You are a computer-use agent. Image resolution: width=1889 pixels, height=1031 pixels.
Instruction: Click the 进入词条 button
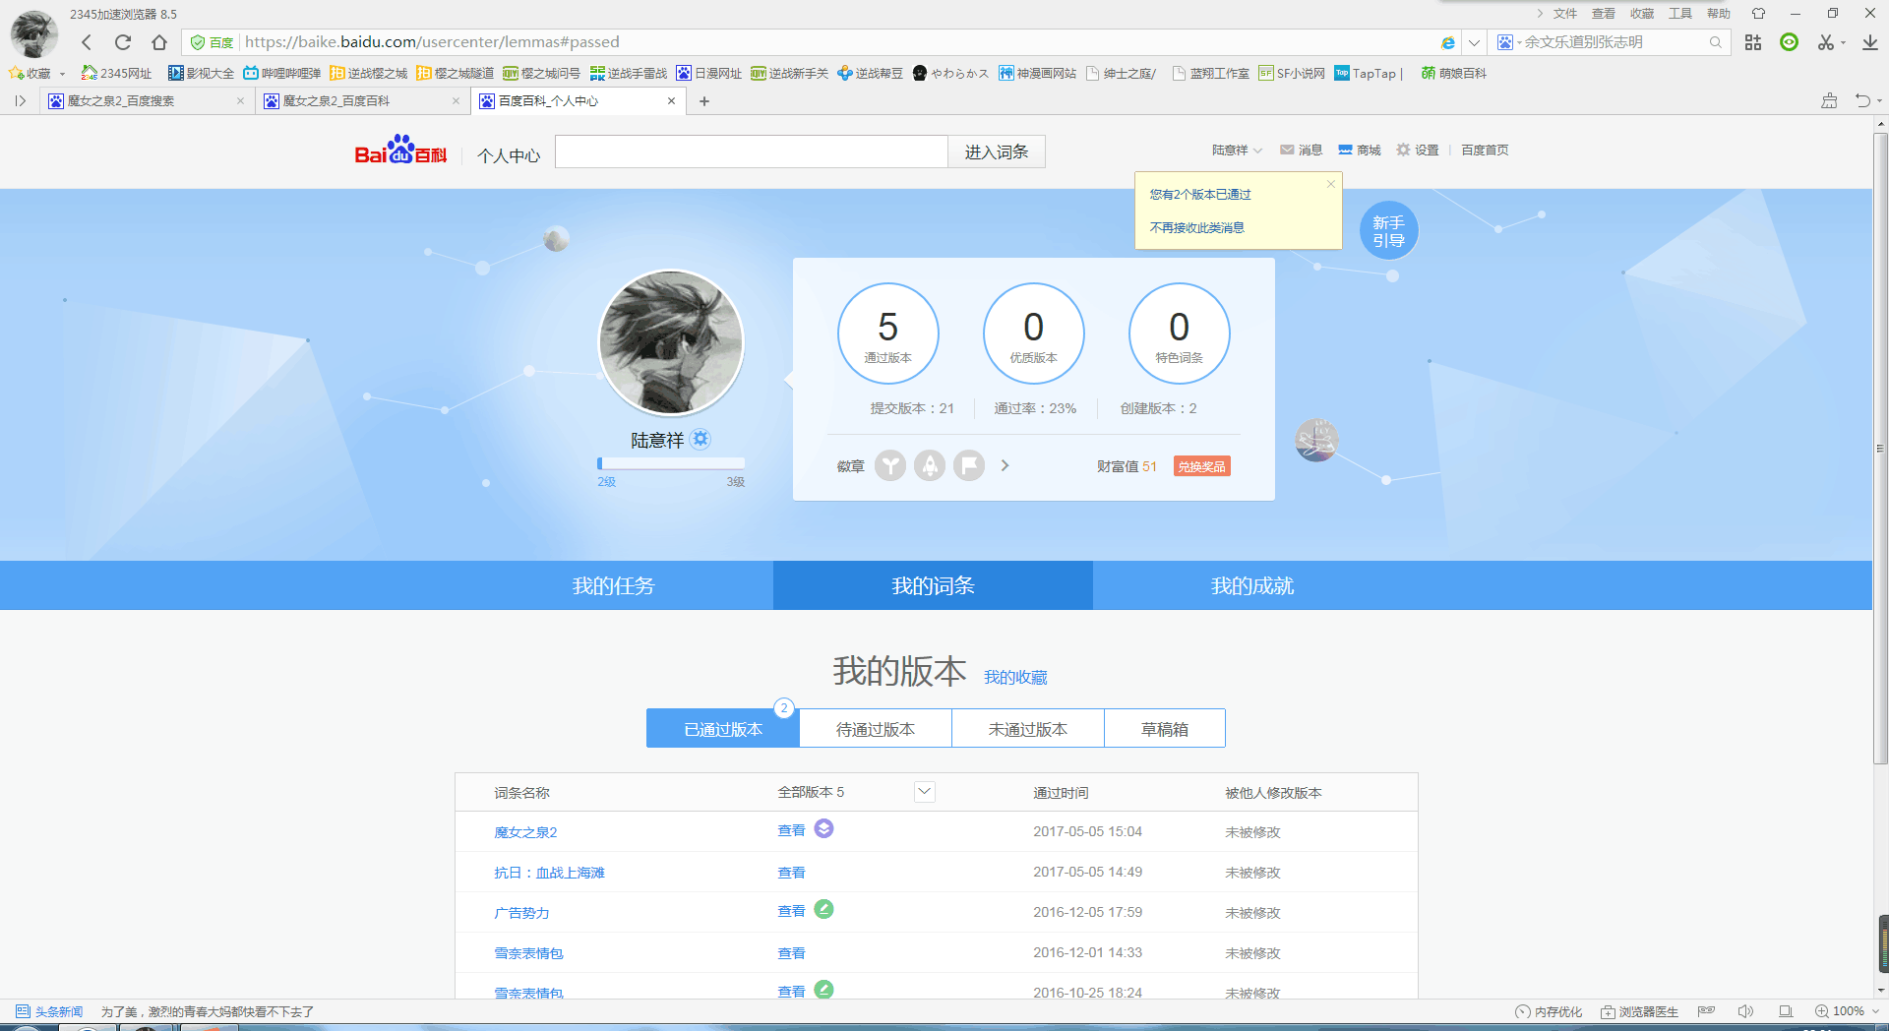[x=997, y=152]
